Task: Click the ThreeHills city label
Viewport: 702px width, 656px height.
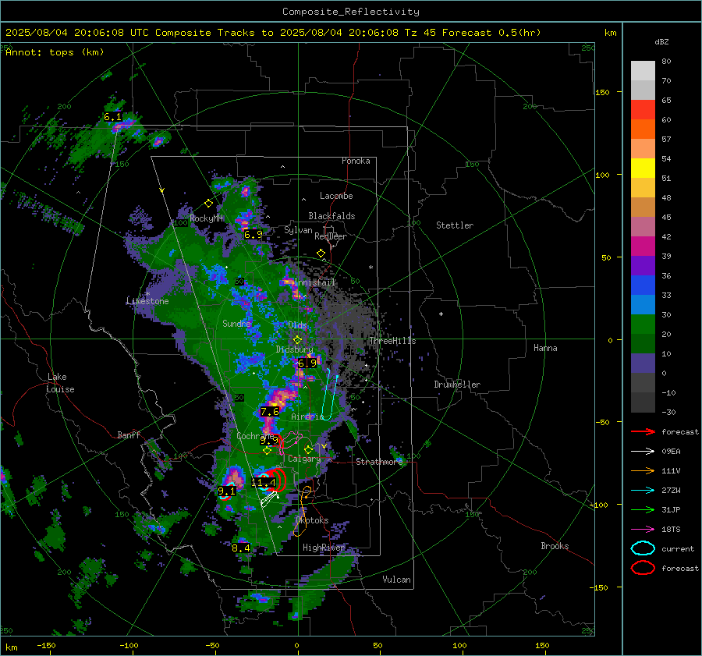Action: 392,341
